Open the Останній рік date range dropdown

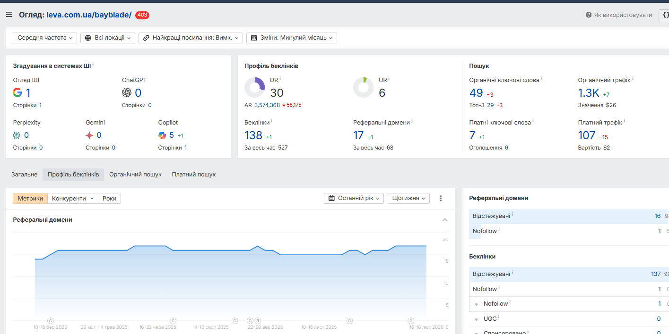(354, 198)
